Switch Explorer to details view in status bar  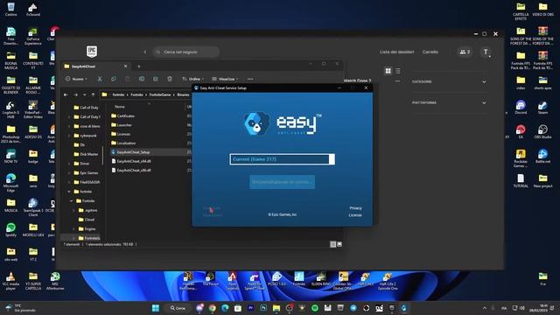point(332,244)
